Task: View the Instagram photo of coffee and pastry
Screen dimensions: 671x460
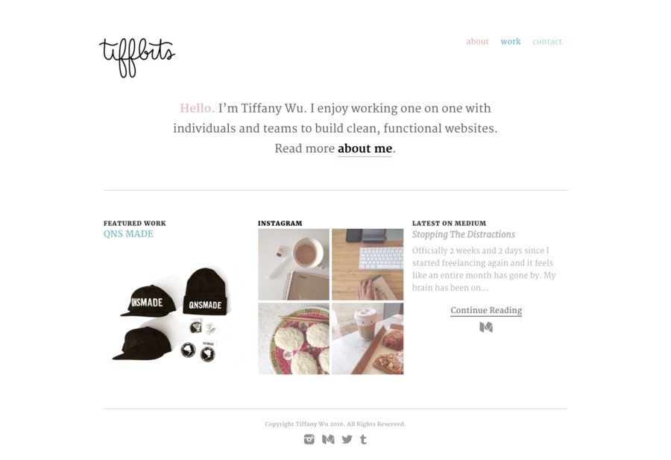Action: coord(368,339)
